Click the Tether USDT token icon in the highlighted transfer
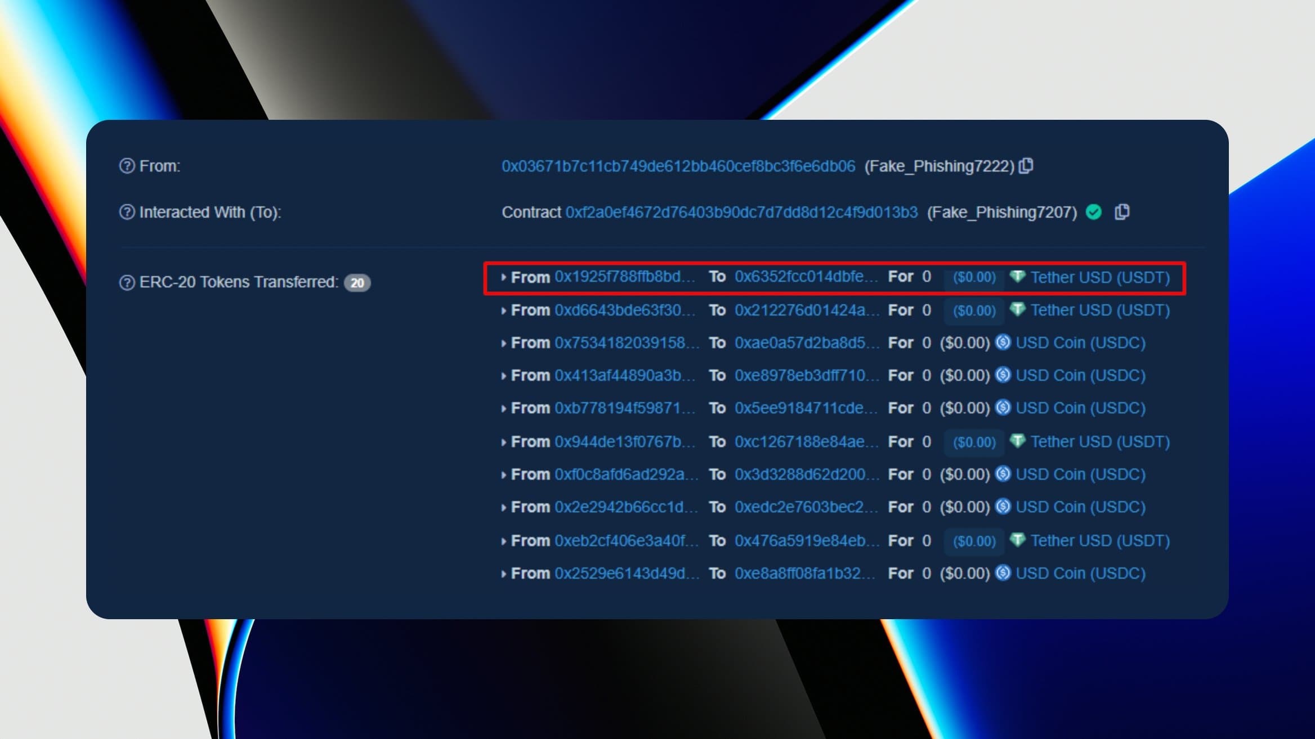This screenshot has width=1315, height=739. tap(1017, 277)
